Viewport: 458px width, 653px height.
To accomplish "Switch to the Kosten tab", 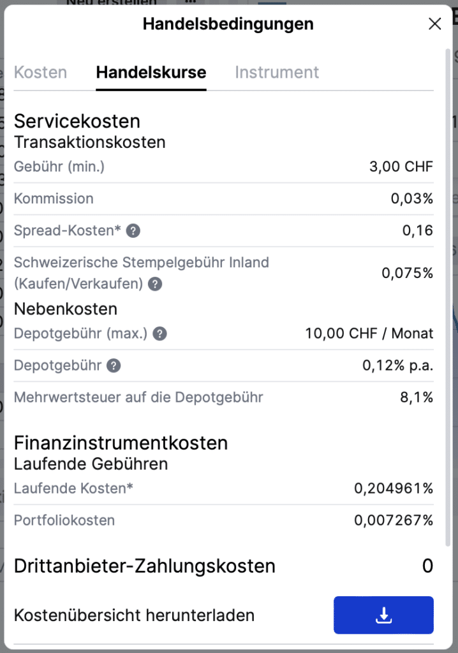I will [x=40, y=72].
